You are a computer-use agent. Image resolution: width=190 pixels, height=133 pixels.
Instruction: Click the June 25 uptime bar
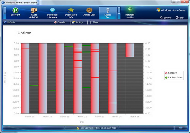[x=130, y=50]
